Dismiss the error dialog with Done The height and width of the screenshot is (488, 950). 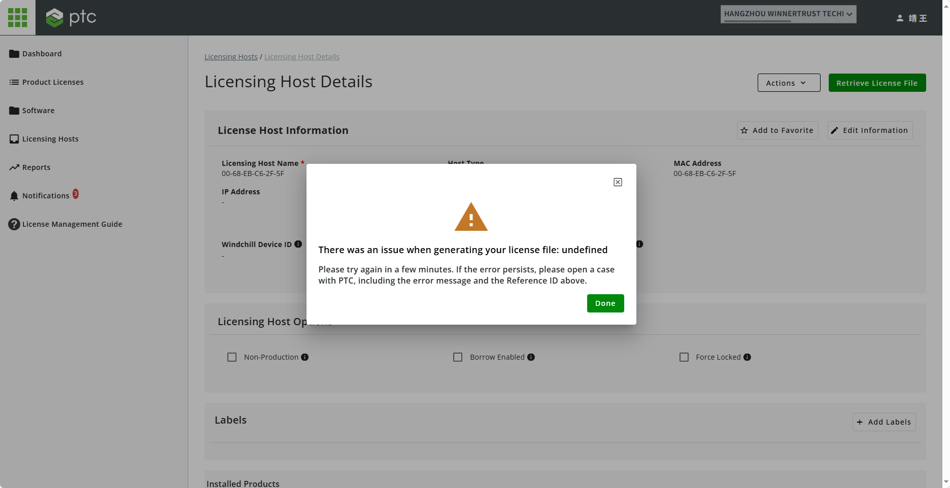tap(605, 303)
